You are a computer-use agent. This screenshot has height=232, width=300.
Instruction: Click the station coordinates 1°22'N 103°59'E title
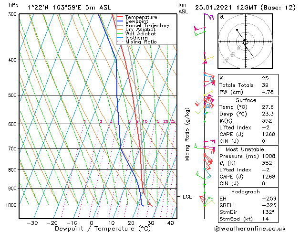pos(56,7)
